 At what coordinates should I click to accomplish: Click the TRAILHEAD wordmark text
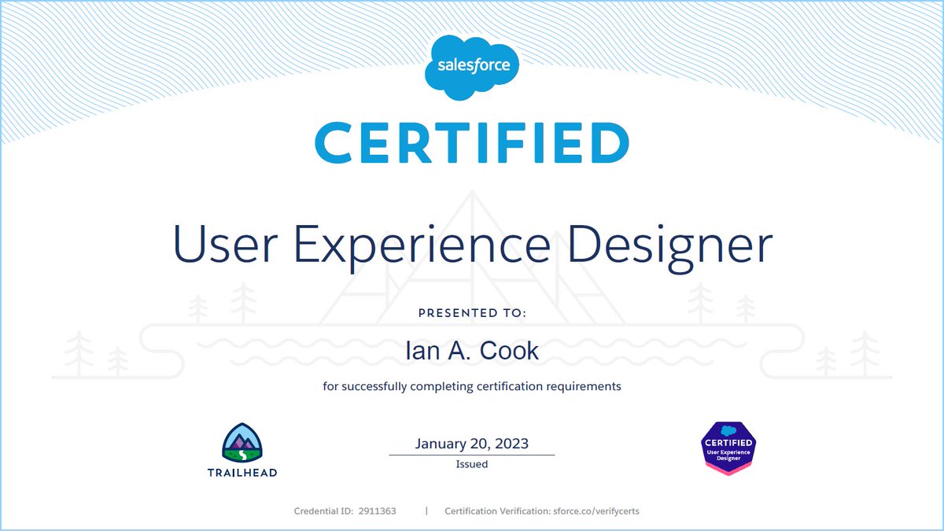tap(242, 473)
